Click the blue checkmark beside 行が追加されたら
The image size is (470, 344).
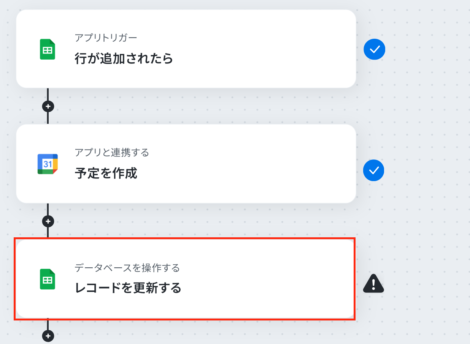375,49
